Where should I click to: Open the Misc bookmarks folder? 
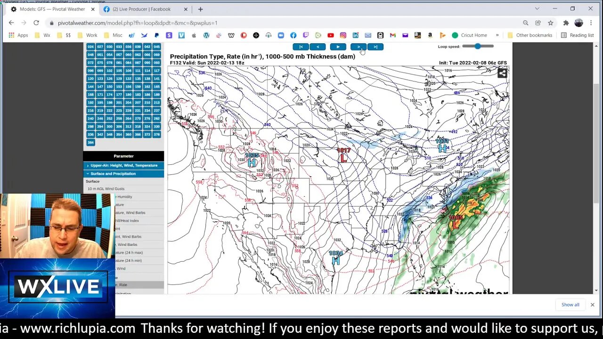[113, 35]
